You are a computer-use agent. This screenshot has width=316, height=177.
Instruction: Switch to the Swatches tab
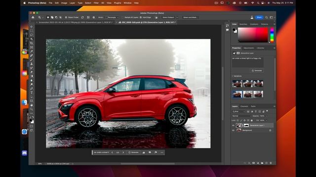point(243,24)
